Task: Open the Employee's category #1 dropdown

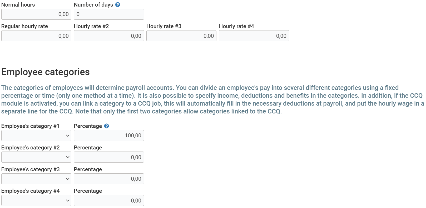Action: pyautogui.click(x=36, y=136)
